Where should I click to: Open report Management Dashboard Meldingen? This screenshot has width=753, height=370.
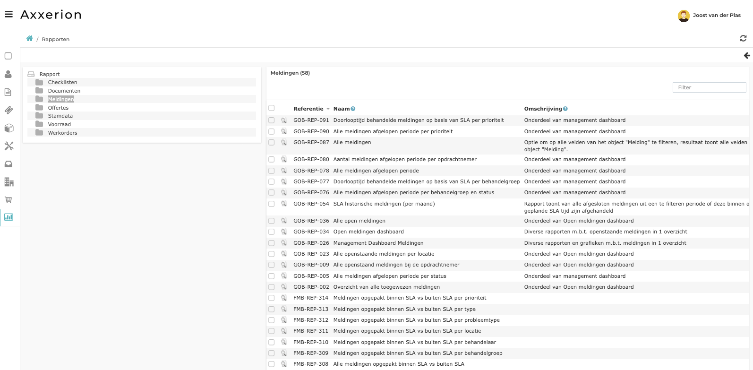pyautogui.click(x=378, y=243)
